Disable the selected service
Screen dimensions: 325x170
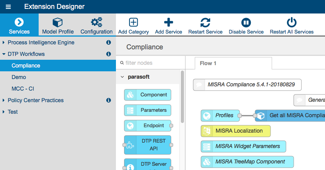point(246,26)
